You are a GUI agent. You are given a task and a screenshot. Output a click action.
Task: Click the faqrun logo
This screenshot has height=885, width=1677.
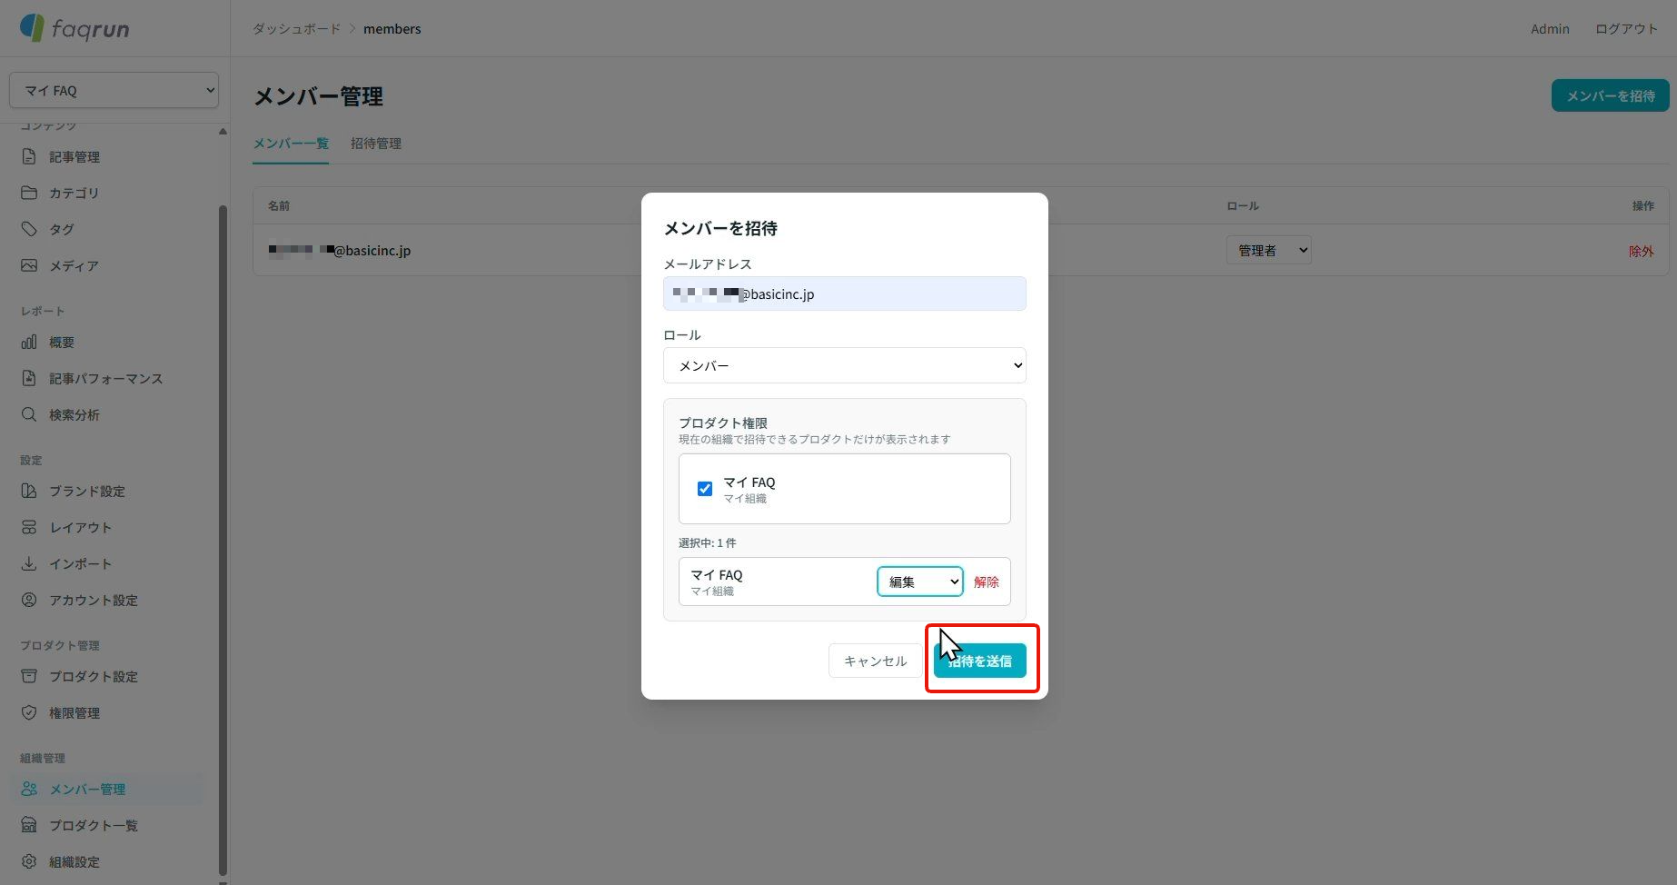[74, 28]
